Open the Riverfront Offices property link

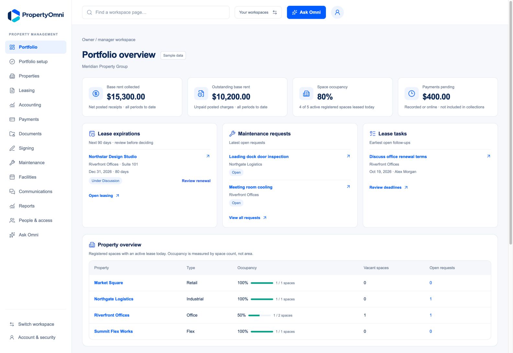pyautogui.click(x=112, y=315)
